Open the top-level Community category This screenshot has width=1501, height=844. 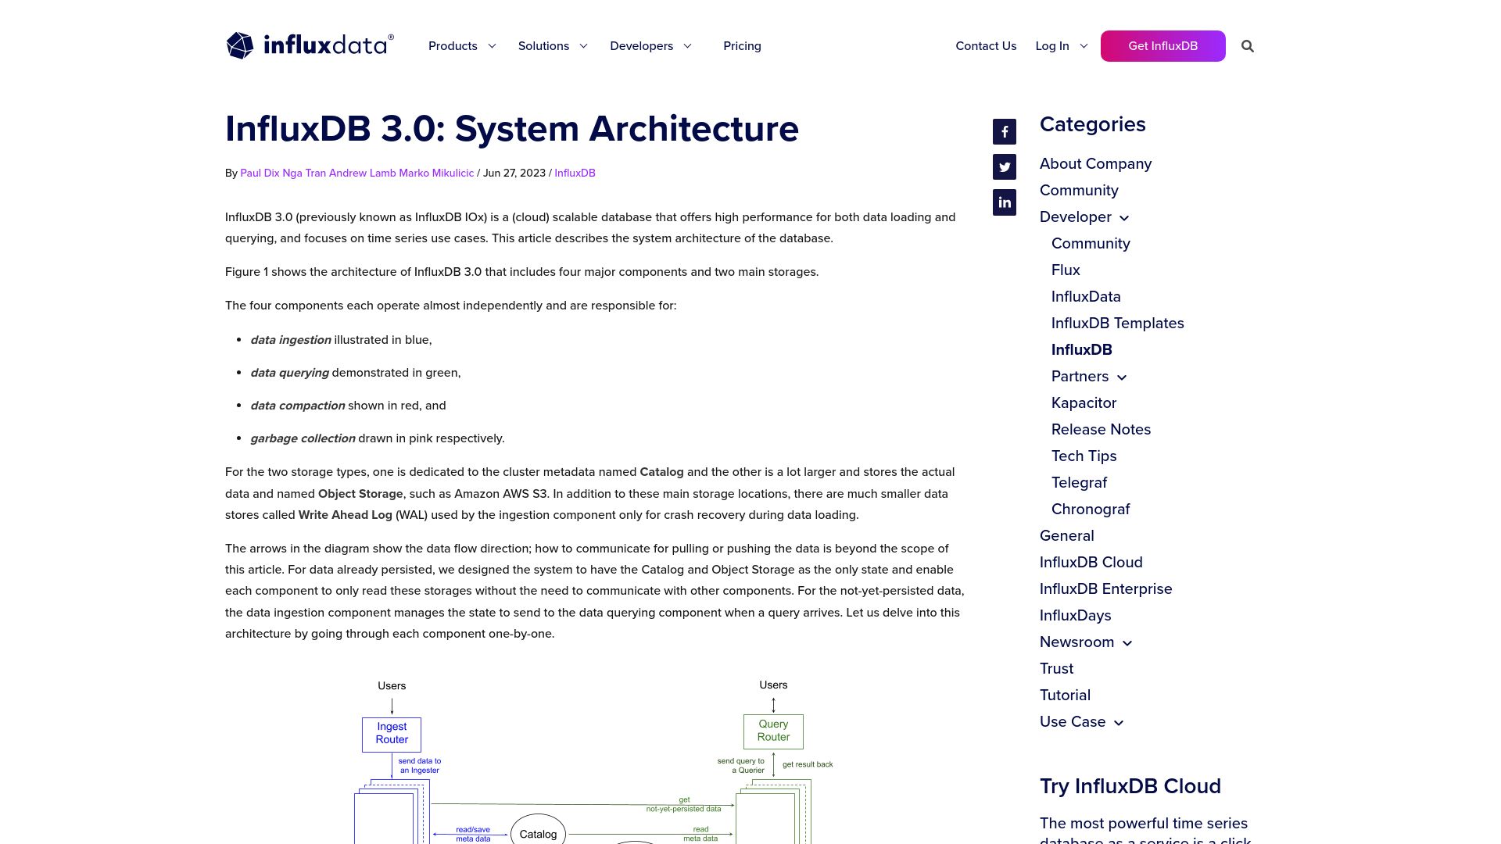1079,190
